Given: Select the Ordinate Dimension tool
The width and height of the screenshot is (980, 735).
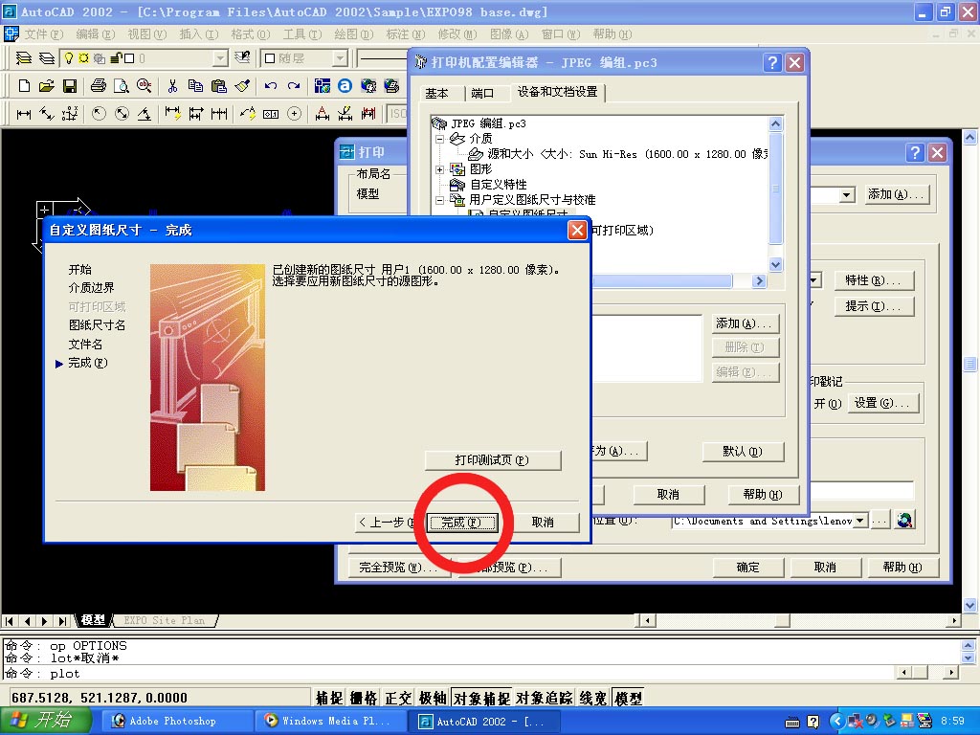Looking at the screenshot, I should coord(70,114).
